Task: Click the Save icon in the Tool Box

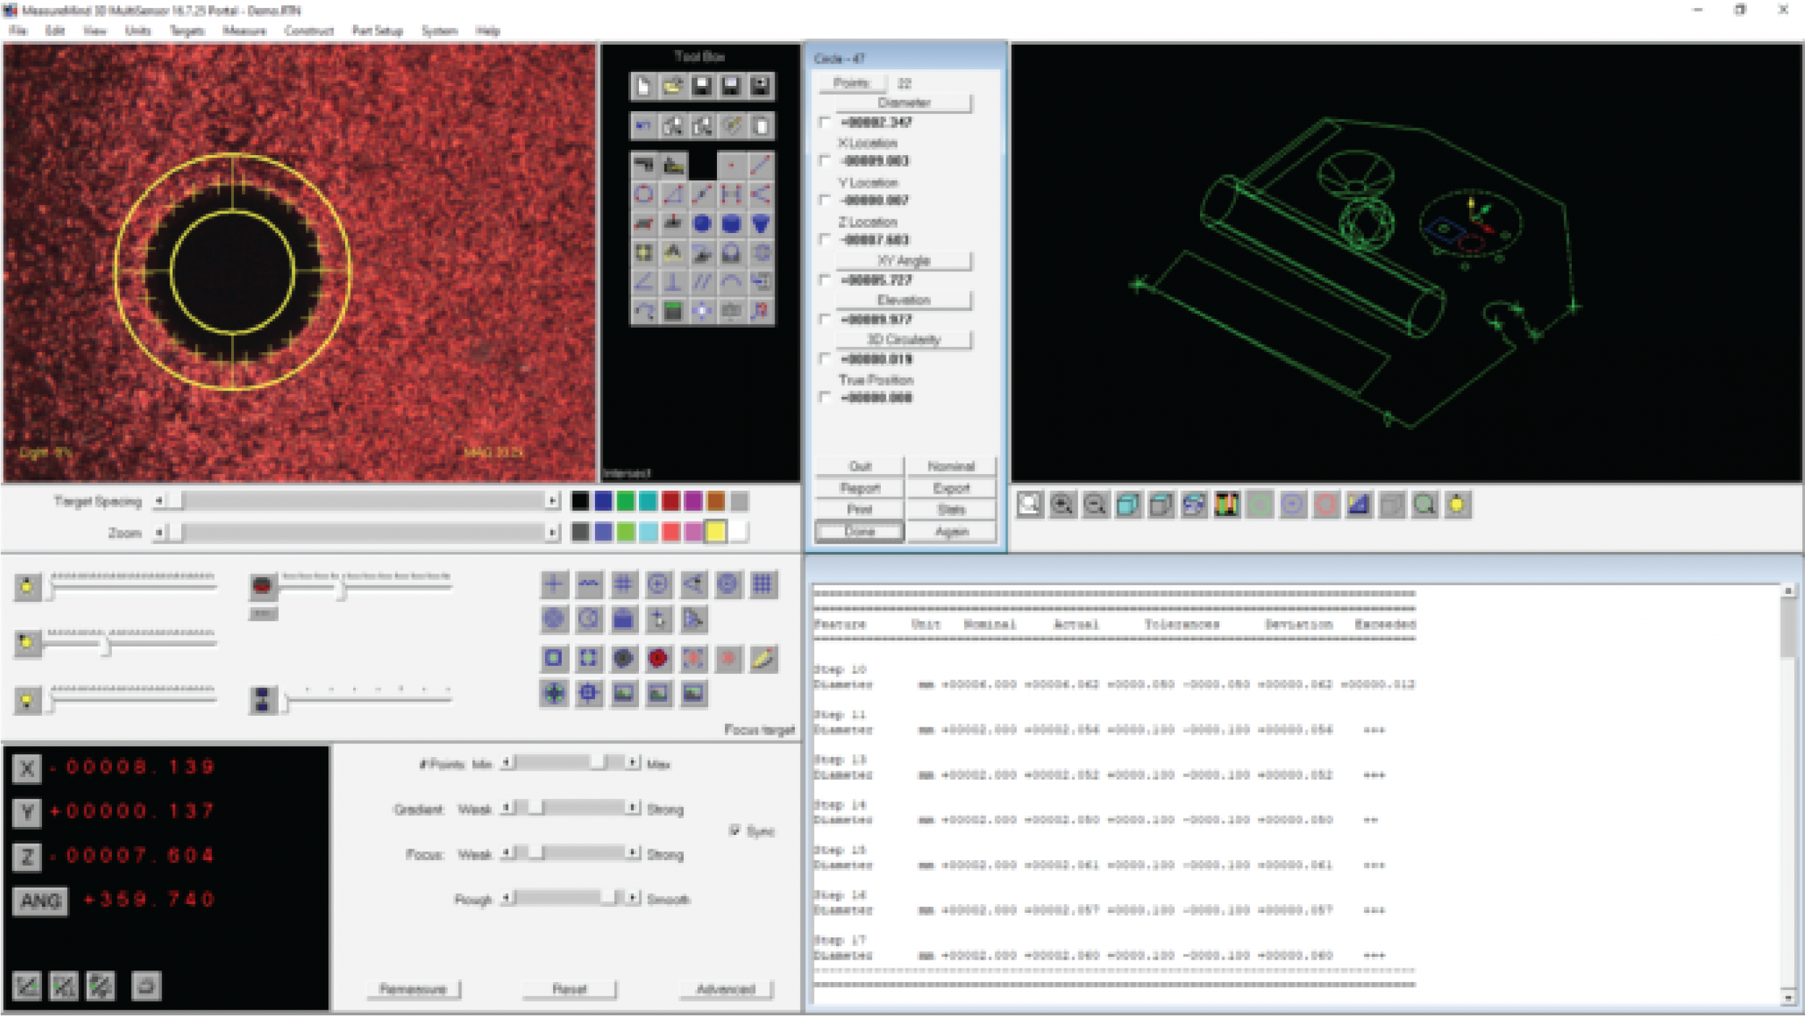Action: tap(703, 87)
